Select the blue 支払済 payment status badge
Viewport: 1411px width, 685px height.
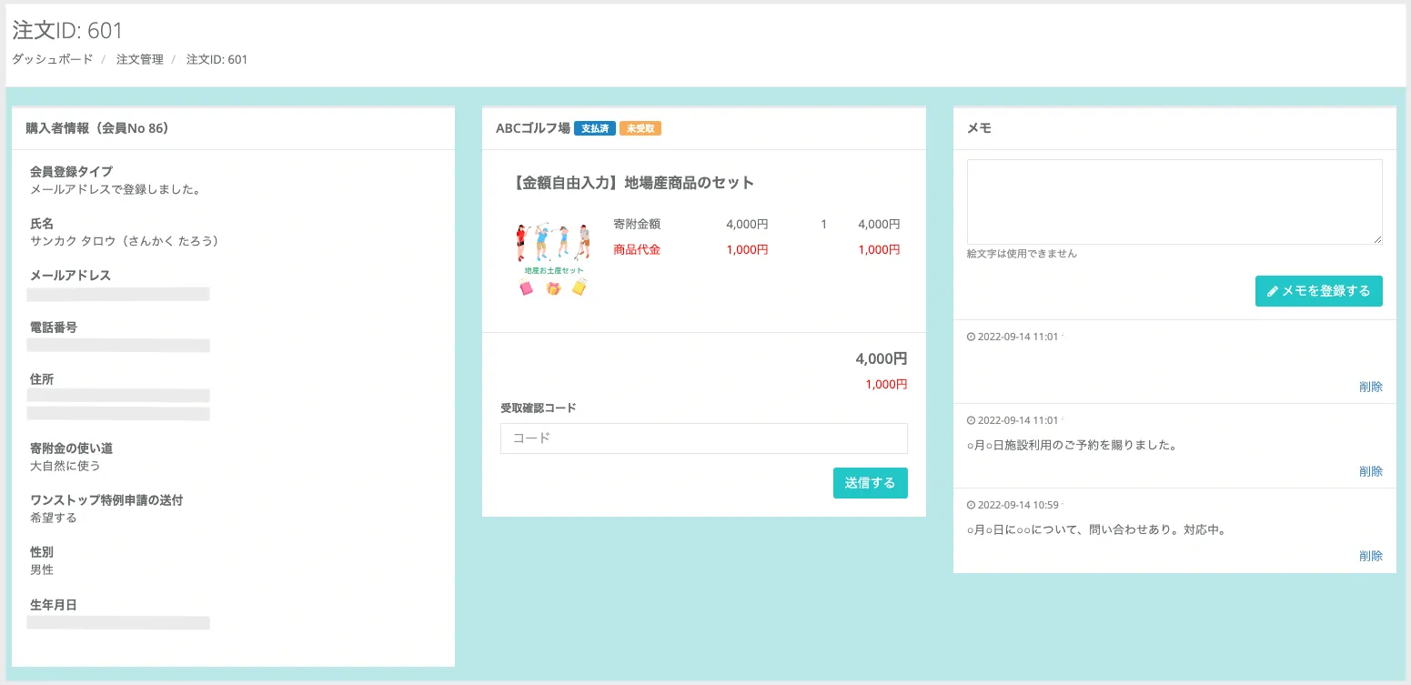595,128
